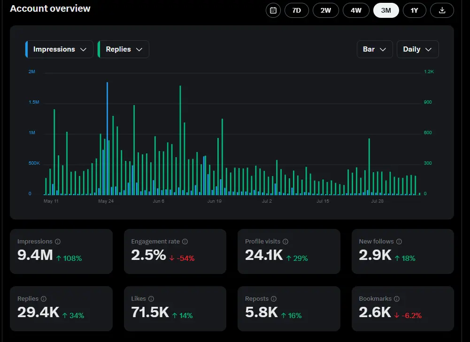Viewport: 470px width, 342px height.
Task: Click the '-54%' engagement change value
Action: [185, 258]
